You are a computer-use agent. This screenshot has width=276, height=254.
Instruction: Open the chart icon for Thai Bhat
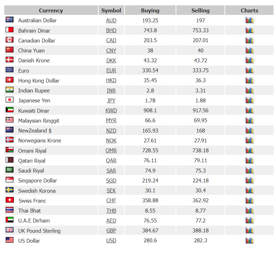[x=249, y=210]
